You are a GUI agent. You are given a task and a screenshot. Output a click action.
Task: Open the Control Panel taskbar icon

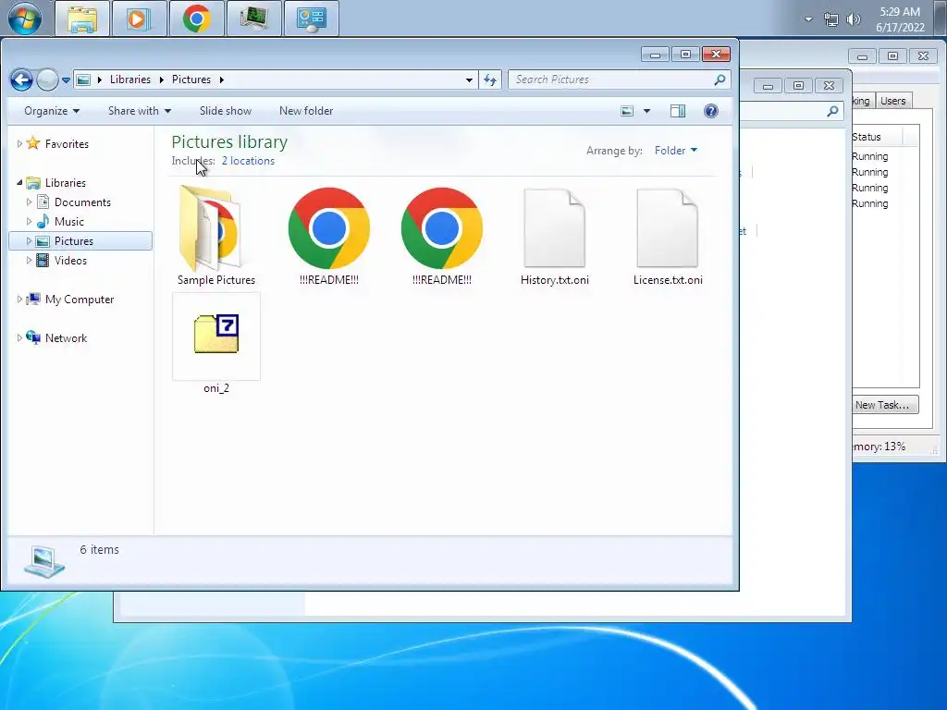(x=311, y=18)
